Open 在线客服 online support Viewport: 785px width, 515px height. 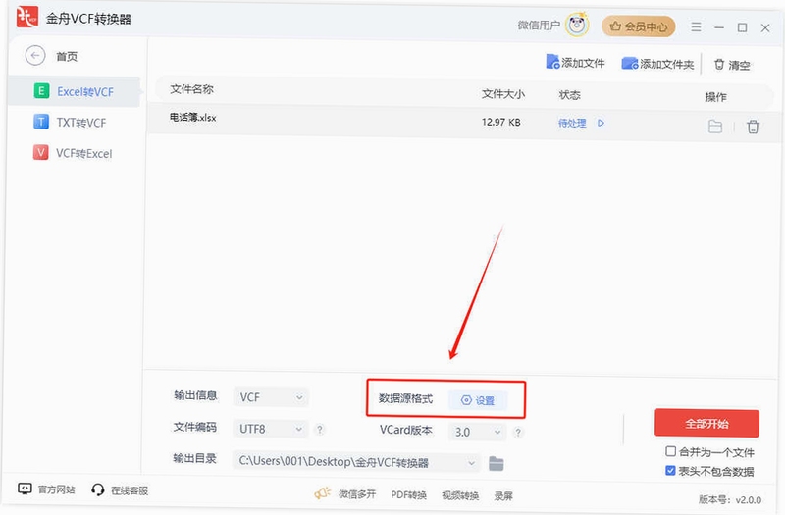click(120, 489)
